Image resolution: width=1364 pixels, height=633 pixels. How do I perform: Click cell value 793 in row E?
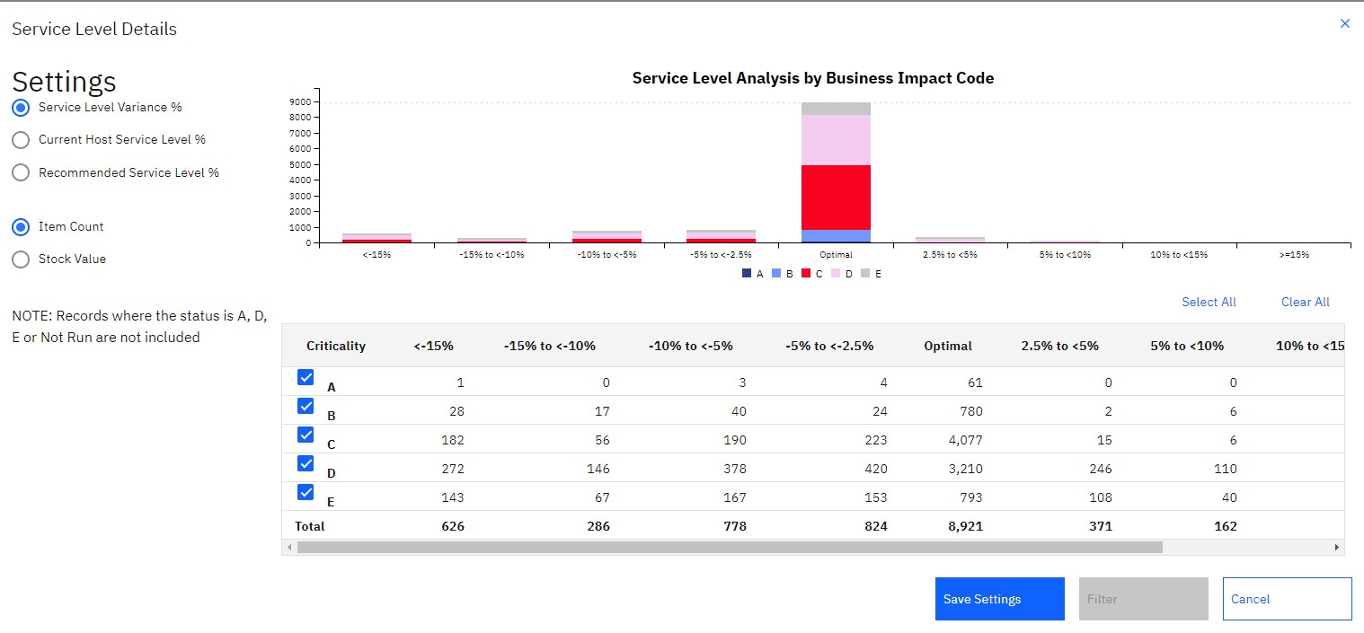970,497
